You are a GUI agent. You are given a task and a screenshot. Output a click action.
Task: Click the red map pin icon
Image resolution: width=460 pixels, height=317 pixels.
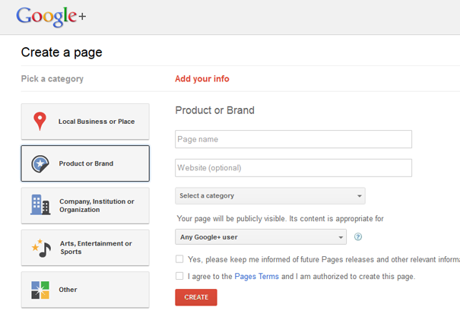click(40, 122)
